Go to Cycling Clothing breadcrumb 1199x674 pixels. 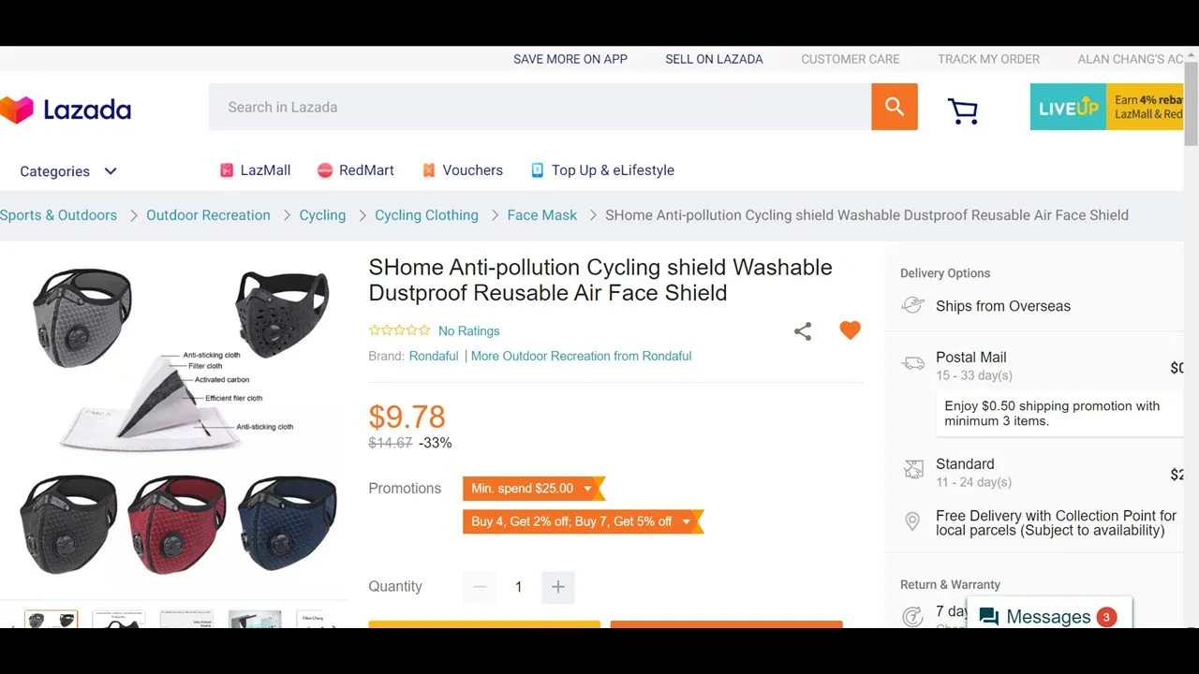[426, 215]
